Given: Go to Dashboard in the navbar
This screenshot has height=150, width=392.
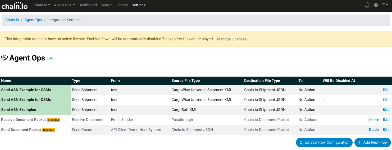Looking at the screenshot, I should point(88,5).
